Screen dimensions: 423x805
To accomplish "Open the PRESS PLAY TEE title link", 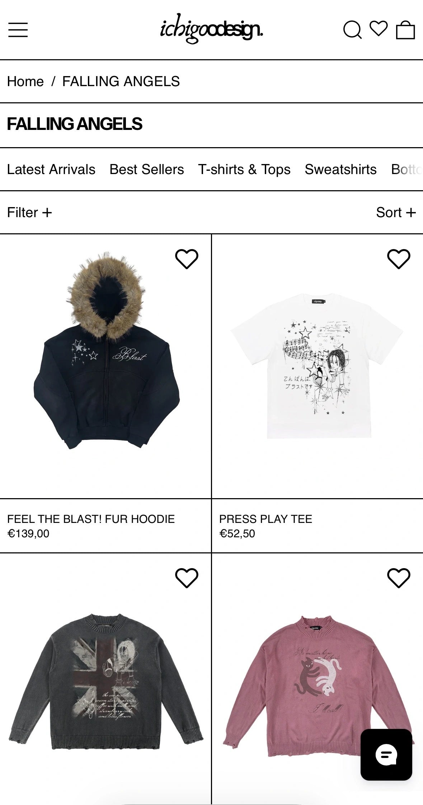I will 265,519.
